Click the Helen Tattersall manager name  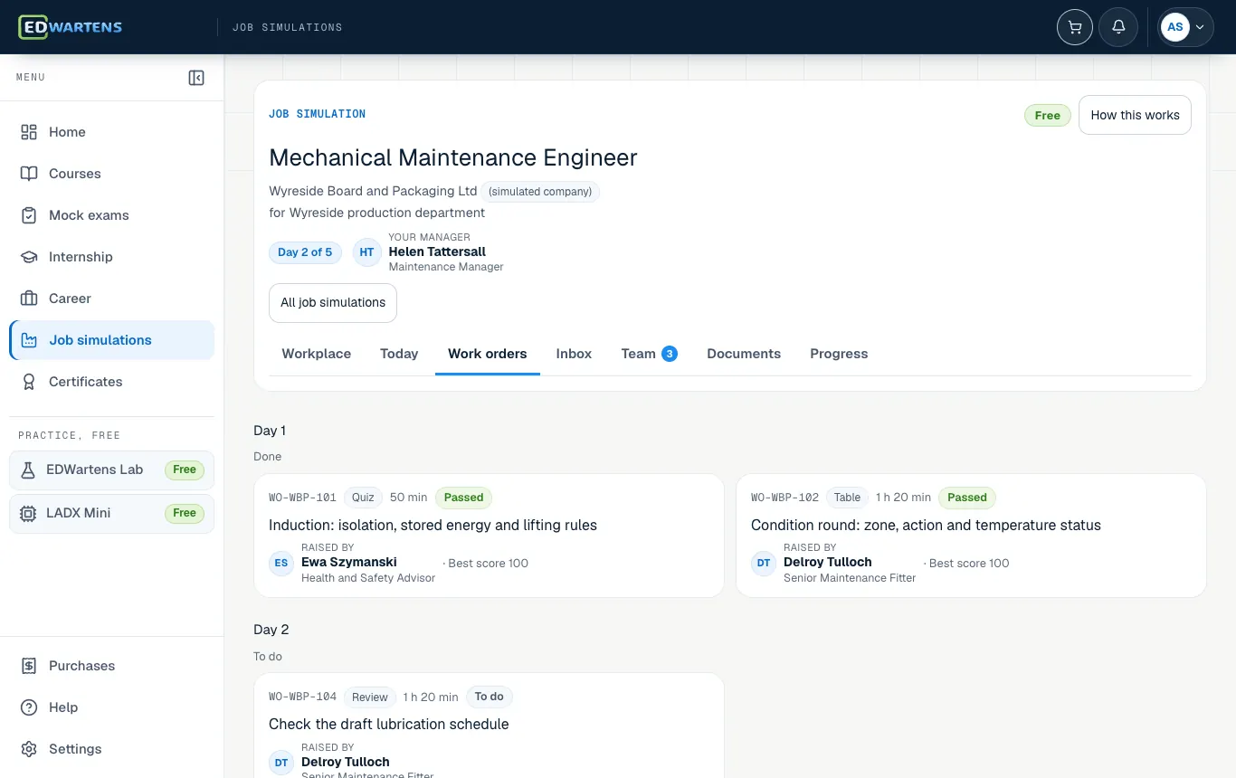pyautogui.click(x=437, y=251)
